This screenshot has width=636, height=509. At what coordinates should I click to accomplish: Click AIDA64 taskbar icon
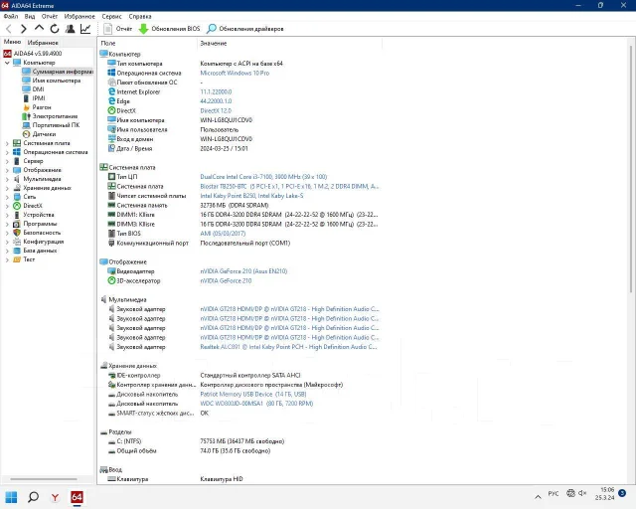click(77, 497)
